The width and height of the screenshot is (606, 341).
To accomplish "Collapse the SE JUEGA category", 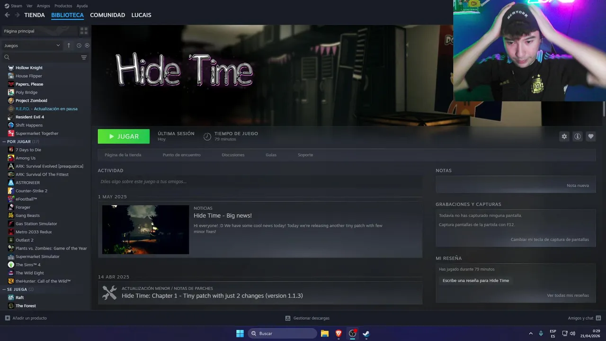I will tap(4, 289).
